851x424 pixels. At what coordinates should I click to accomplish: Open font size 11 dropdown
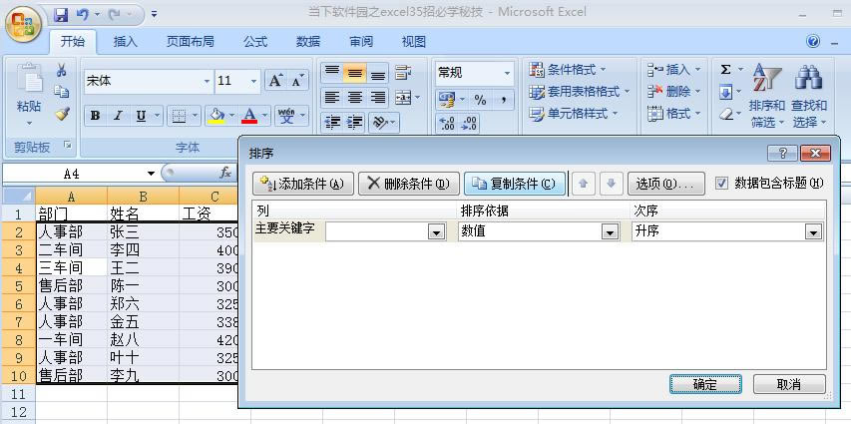tap(254, 82)
